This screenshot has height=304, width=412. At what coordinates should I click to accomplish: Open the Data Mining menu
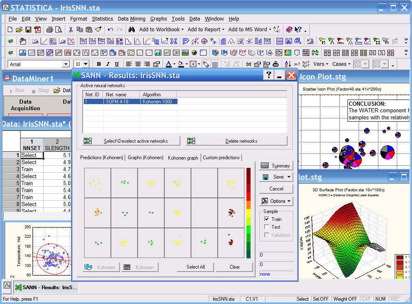click(x=131, y=19)
